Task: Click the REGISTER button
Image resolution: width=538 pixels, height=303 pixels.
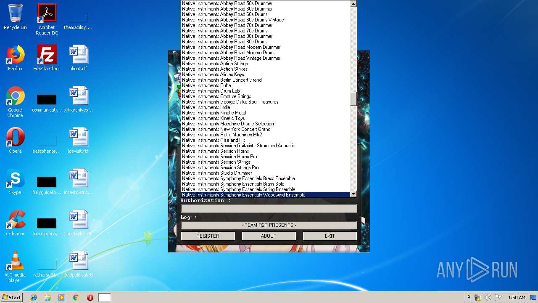Action: (x=208, y=236)
